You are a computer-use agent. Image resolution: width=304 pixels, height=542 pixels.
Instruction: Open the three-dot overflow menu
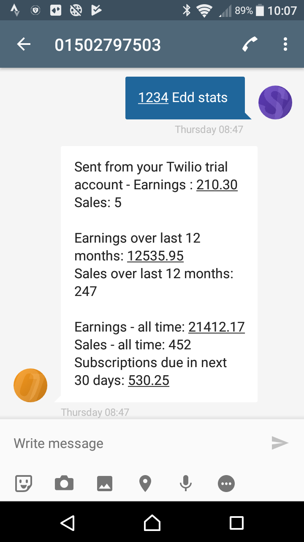point(285,44)
